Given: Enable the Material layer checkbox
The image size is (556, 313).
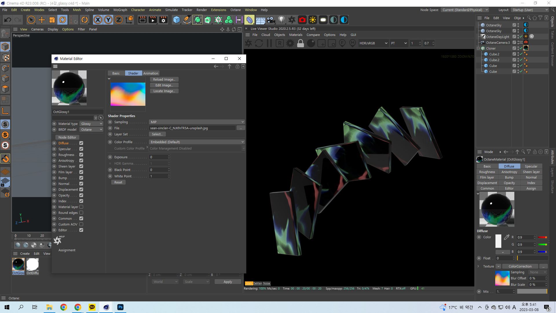Looking at the screenshot, I should (x=81, y=207).
